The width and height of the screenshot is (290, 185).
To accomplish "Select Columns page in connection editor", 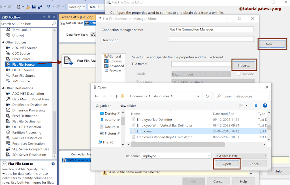I will pos(116,61).
